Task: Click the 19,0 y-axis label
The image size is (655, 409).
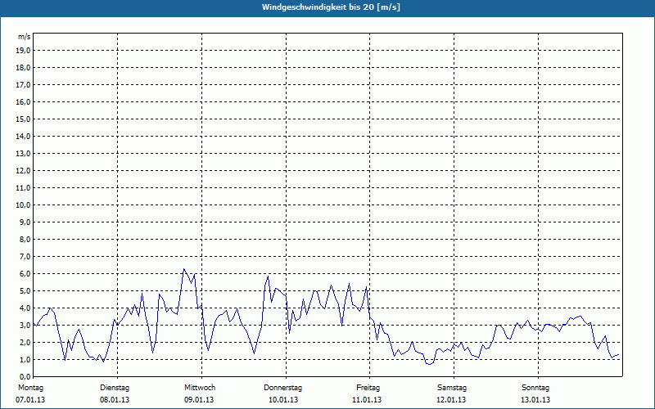Action: point(24,51)
